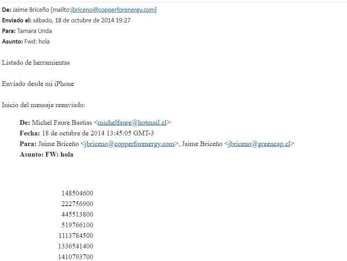
Task: Click the subject text 'Fwd: hola'
Action: 37,42
